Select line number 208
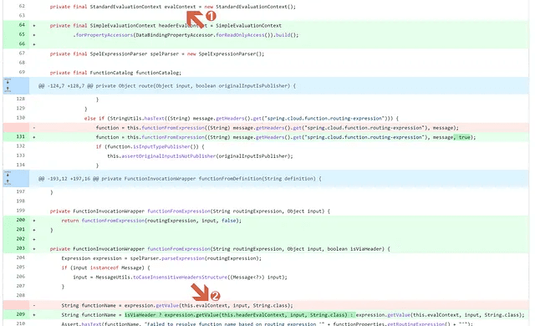Viewport: 535px width, 326px height. [x=20, y=295]
